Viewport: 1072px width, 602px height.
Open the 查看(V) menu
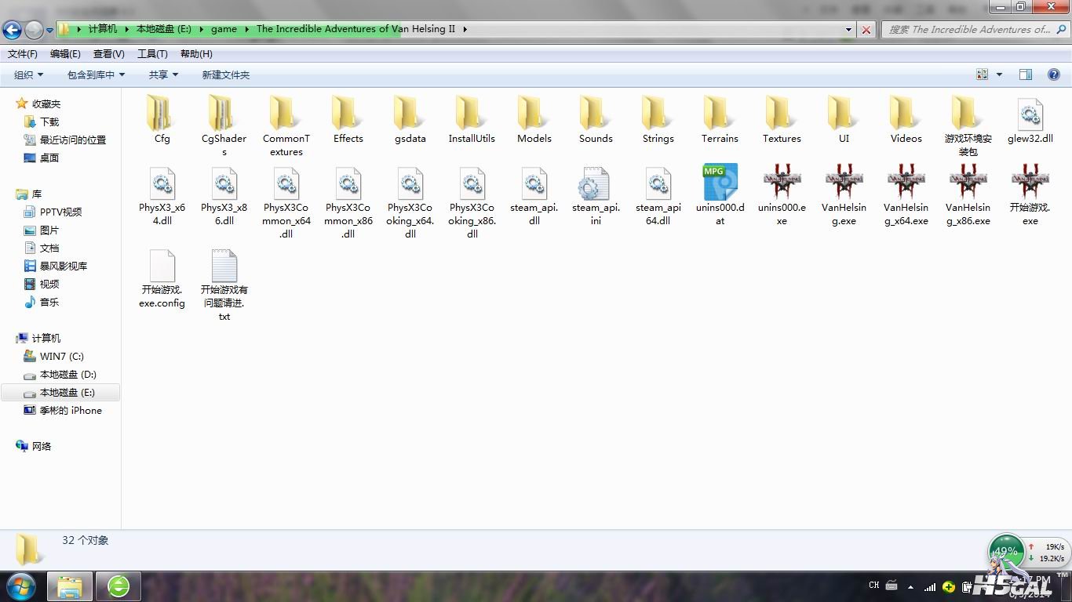[108, 54]
